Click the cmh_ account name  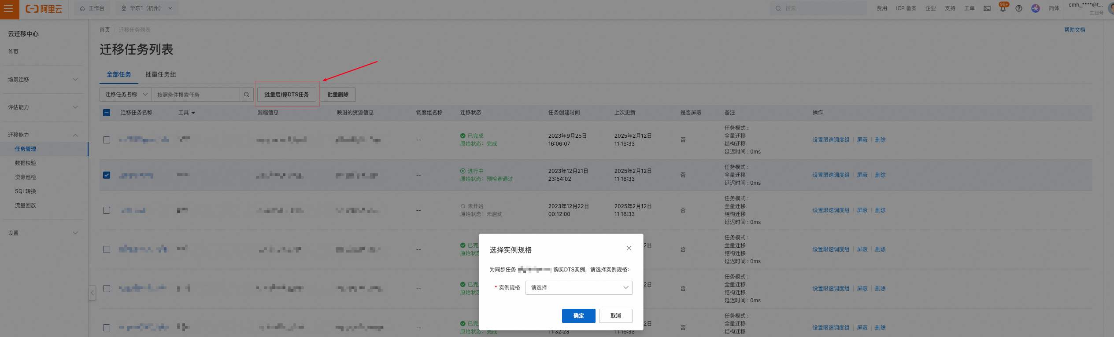coord(1086,5)
